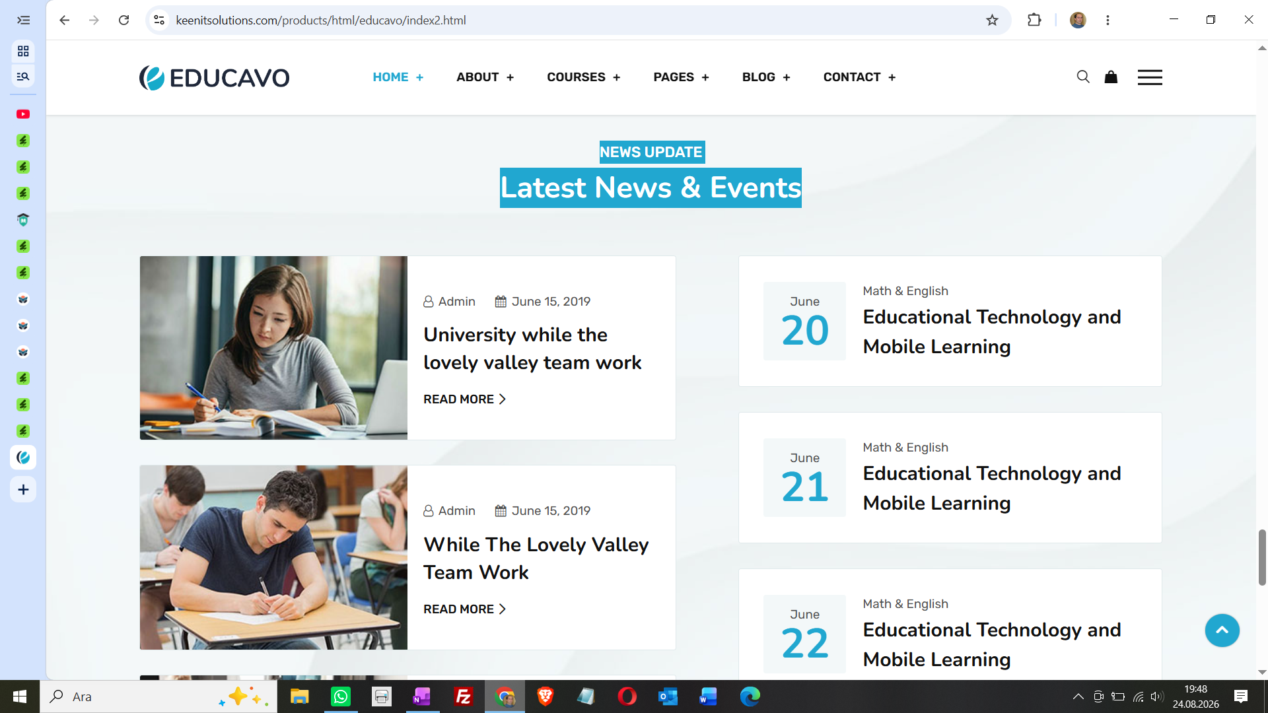Toggle the vertical tabs sidebar

tap(23, 20)
